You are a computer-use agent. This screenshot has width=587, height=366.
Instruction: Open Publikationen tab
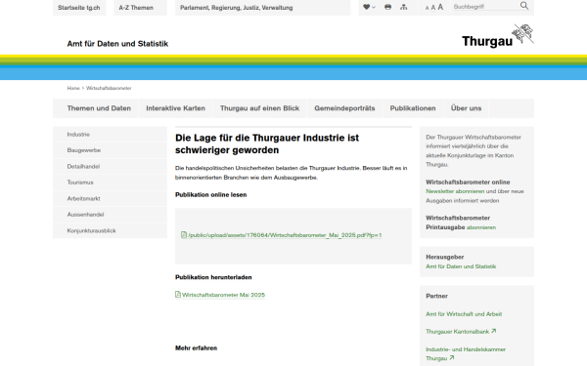point(413,108)
